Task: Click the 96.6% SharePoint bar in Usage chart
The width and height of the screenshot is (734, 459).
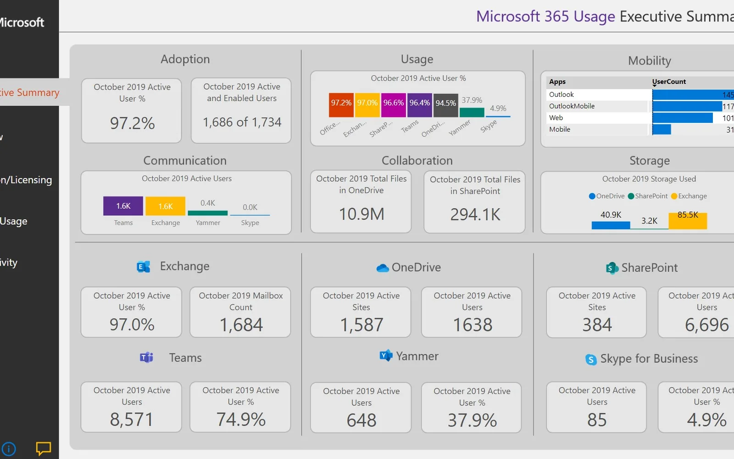Action: 394,105
